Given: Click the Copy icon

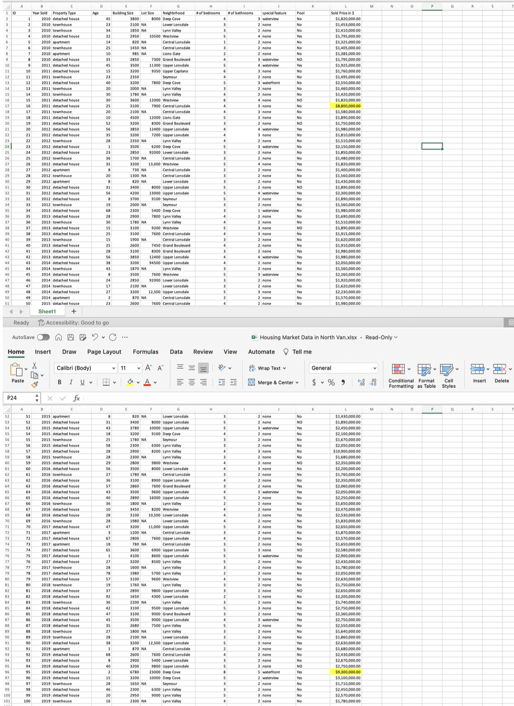Looking at the screenshot, I should tap(35, 375).
